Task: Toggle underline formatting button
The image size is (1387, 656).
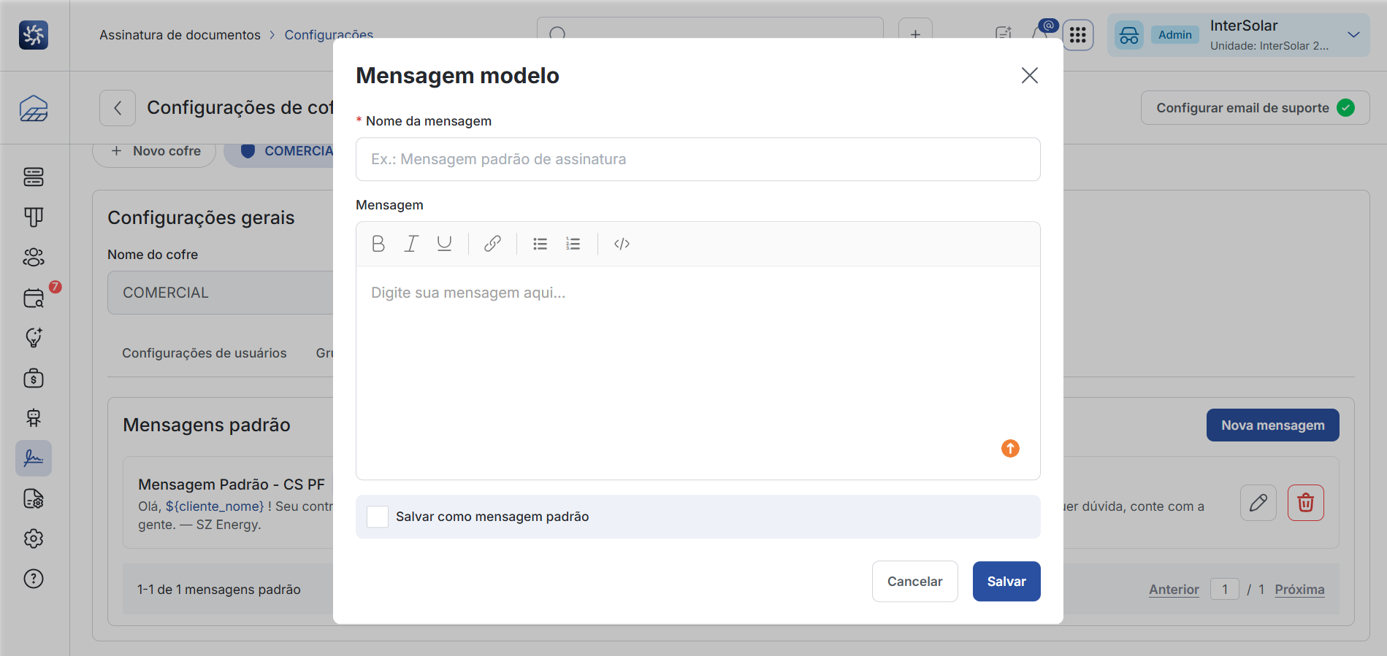Action: (444, 244)
